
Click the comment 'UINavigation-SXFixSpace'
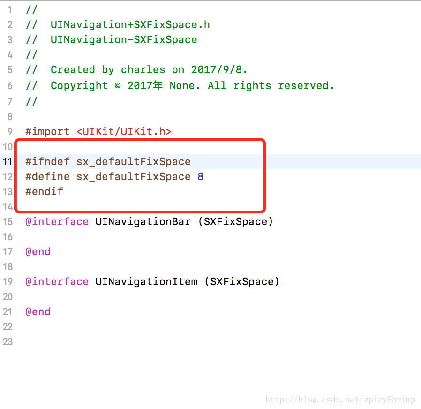click(x=124, y=40)
